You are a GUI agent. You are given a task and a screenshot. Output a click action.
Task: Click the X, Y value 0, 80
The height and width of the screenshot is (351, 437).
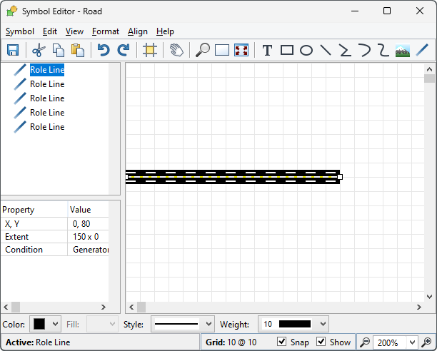(81, 224)
